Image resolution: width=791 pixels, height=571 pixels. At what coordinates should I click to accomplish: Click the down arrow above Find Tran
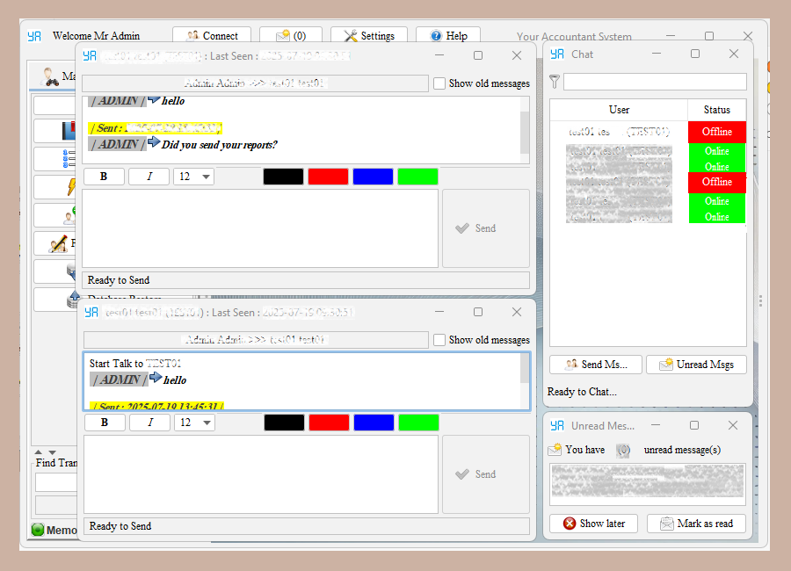(x=52, y=452)
